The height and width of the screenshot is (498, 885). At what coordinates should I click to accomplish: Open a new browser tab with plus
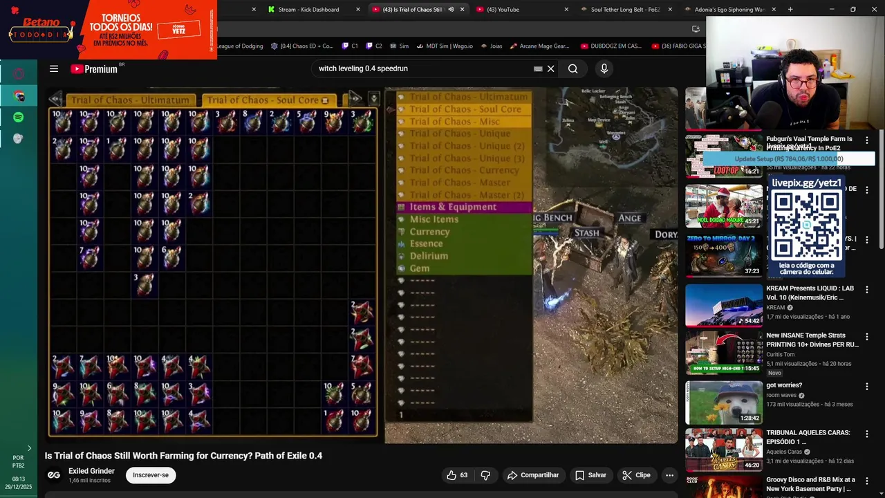[790, 10]
